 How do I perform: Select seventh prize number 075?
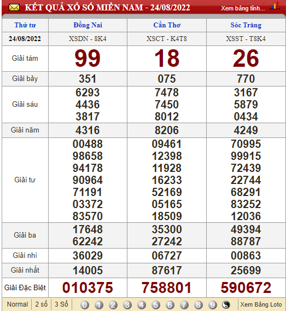click(167, 79)
